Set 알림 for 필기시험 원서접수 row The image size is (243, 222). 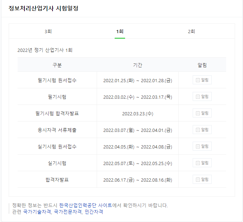[202, 80]
